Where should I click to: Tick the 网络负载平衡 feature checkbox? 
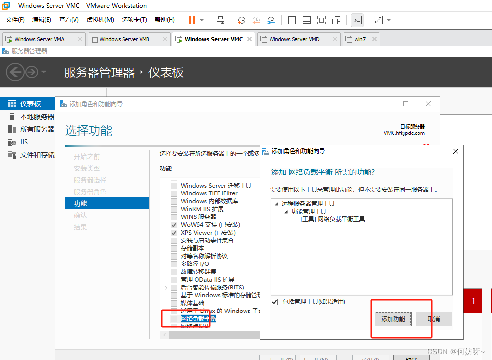[174, 319]
